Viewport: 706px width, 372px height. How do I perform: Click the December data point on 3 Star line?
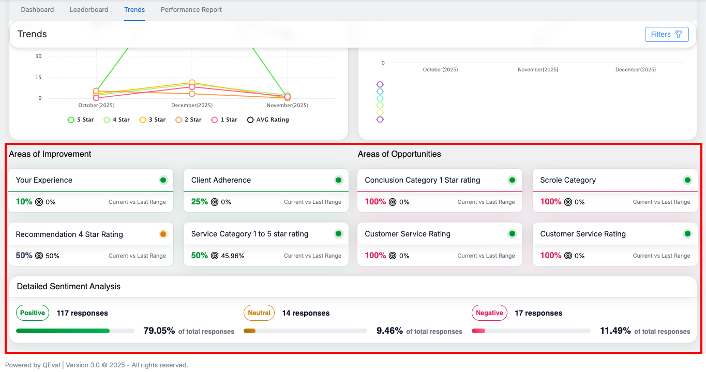click(x=192, y=83)
